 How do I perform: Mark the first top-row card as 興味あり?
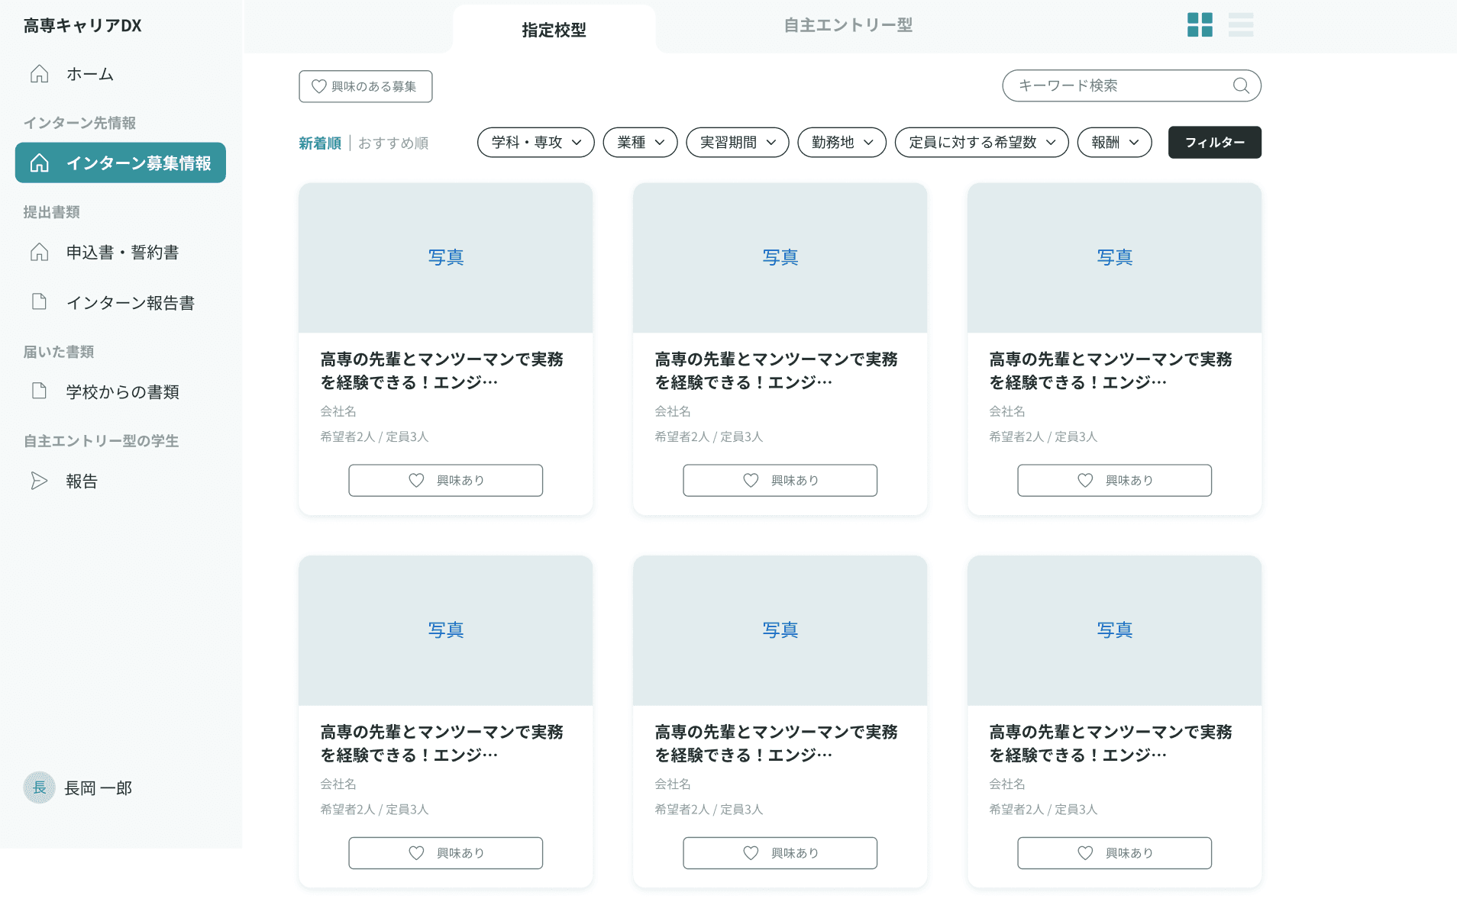pos(445,480)
